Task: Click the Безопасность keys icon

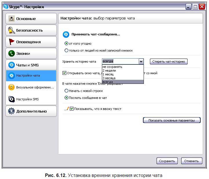Action: point(11,30)
